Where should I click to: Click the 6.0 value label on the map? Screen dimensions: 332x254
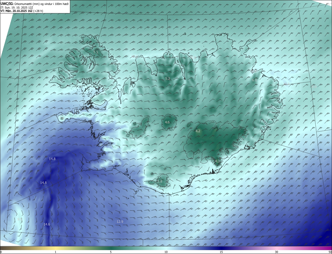point(254,80)
